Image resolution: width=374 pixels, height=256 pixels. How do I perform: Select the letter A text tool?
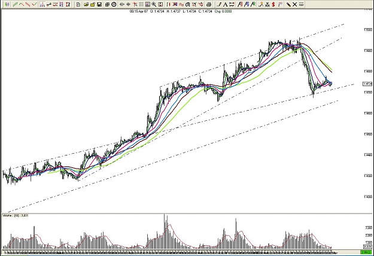pyautogui.click(x=226, y=4)
